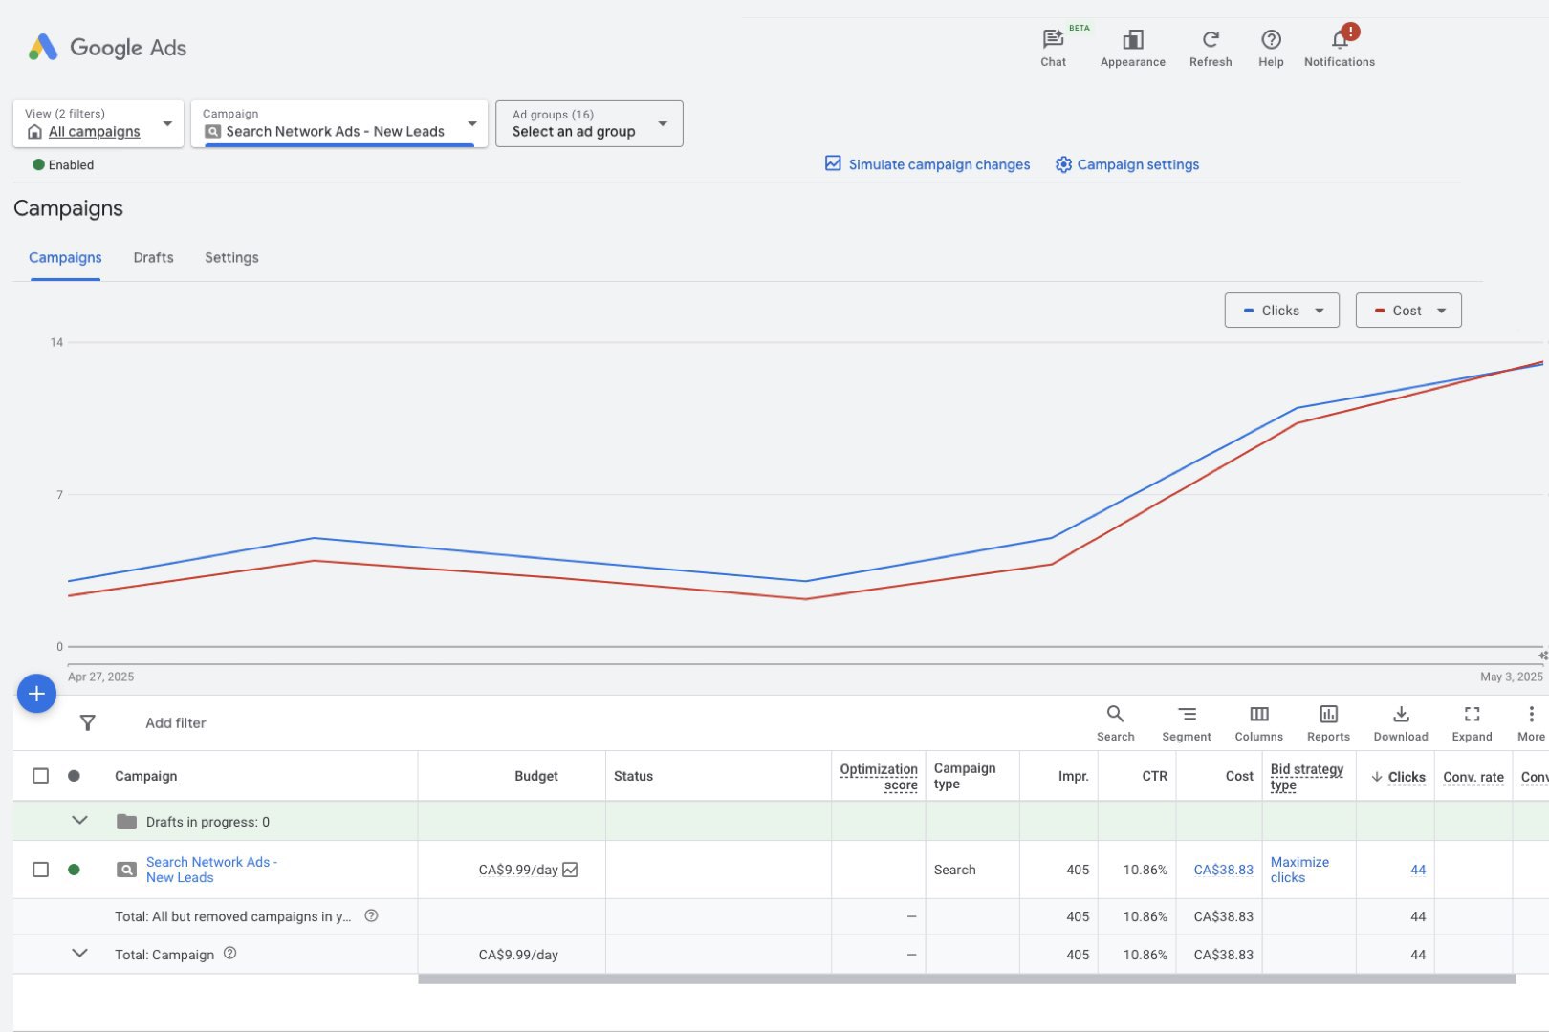Screen dimensions: 1549x1032
Task: Switch to the Drafts tab
Action: pyautogui.click(x=153, y=258)
